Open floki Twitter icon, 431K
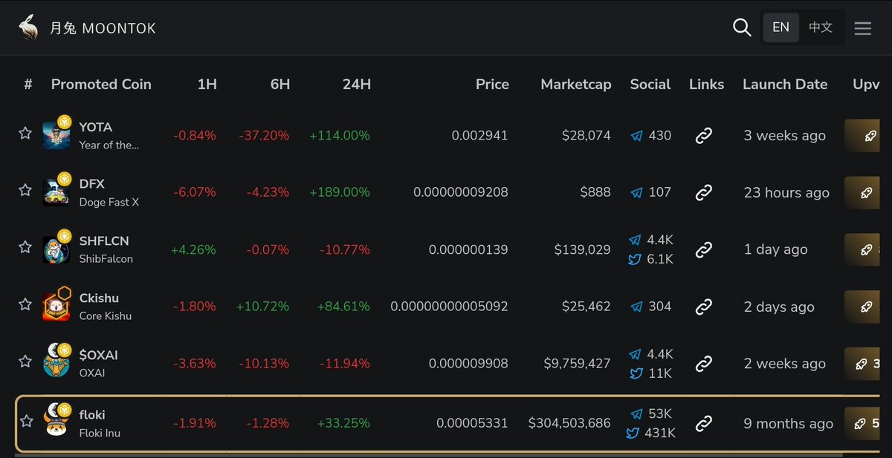 [633, 433]
